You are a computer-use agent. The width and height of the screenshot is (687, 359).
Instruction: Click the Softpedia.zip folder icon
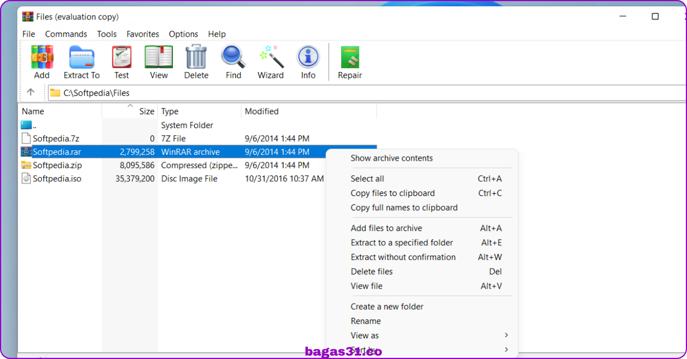coord(26,165)
